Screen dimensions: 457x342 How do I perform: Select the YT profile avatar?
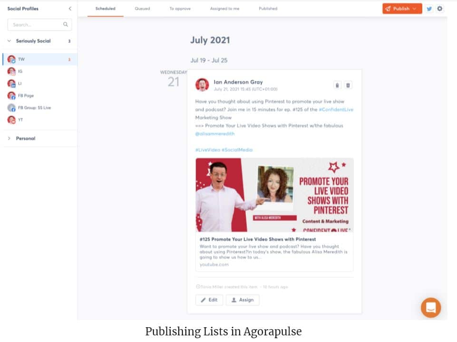(11, 120)
